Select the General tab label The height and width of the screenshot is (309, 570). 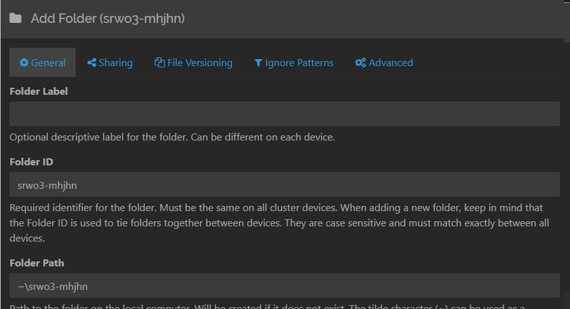48,62
